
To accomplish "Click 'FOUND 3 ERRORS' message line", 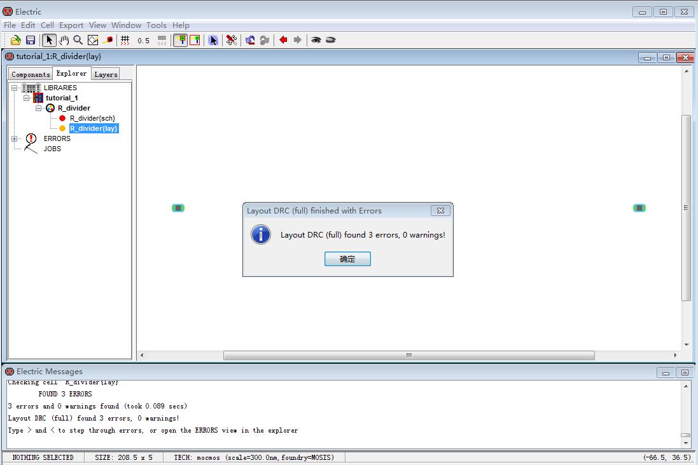I will 65,394.
